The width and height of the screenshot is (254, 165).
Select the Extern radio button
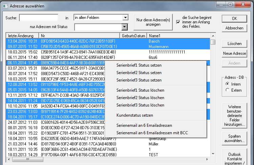click(x=227, y=90)
